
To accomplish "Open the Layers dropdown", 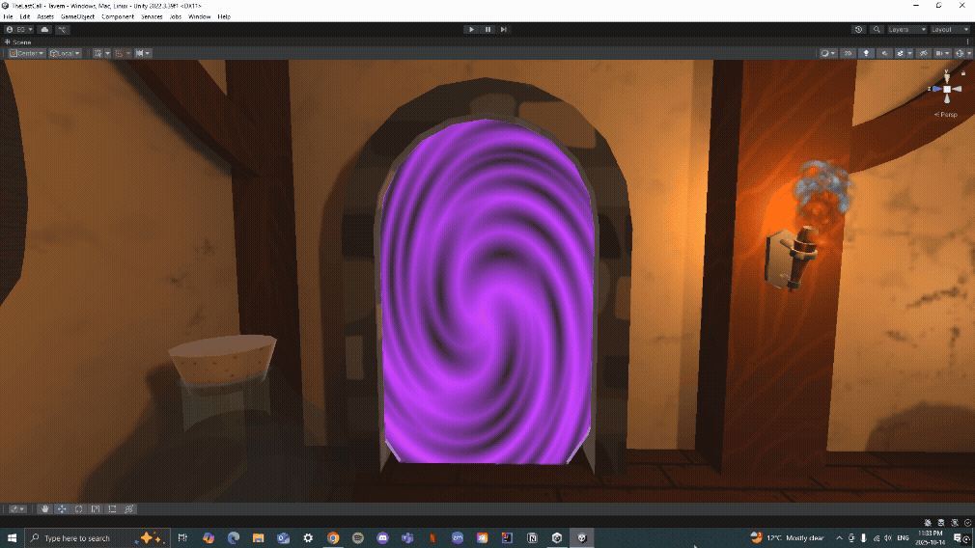I will (x=906, y=29).
